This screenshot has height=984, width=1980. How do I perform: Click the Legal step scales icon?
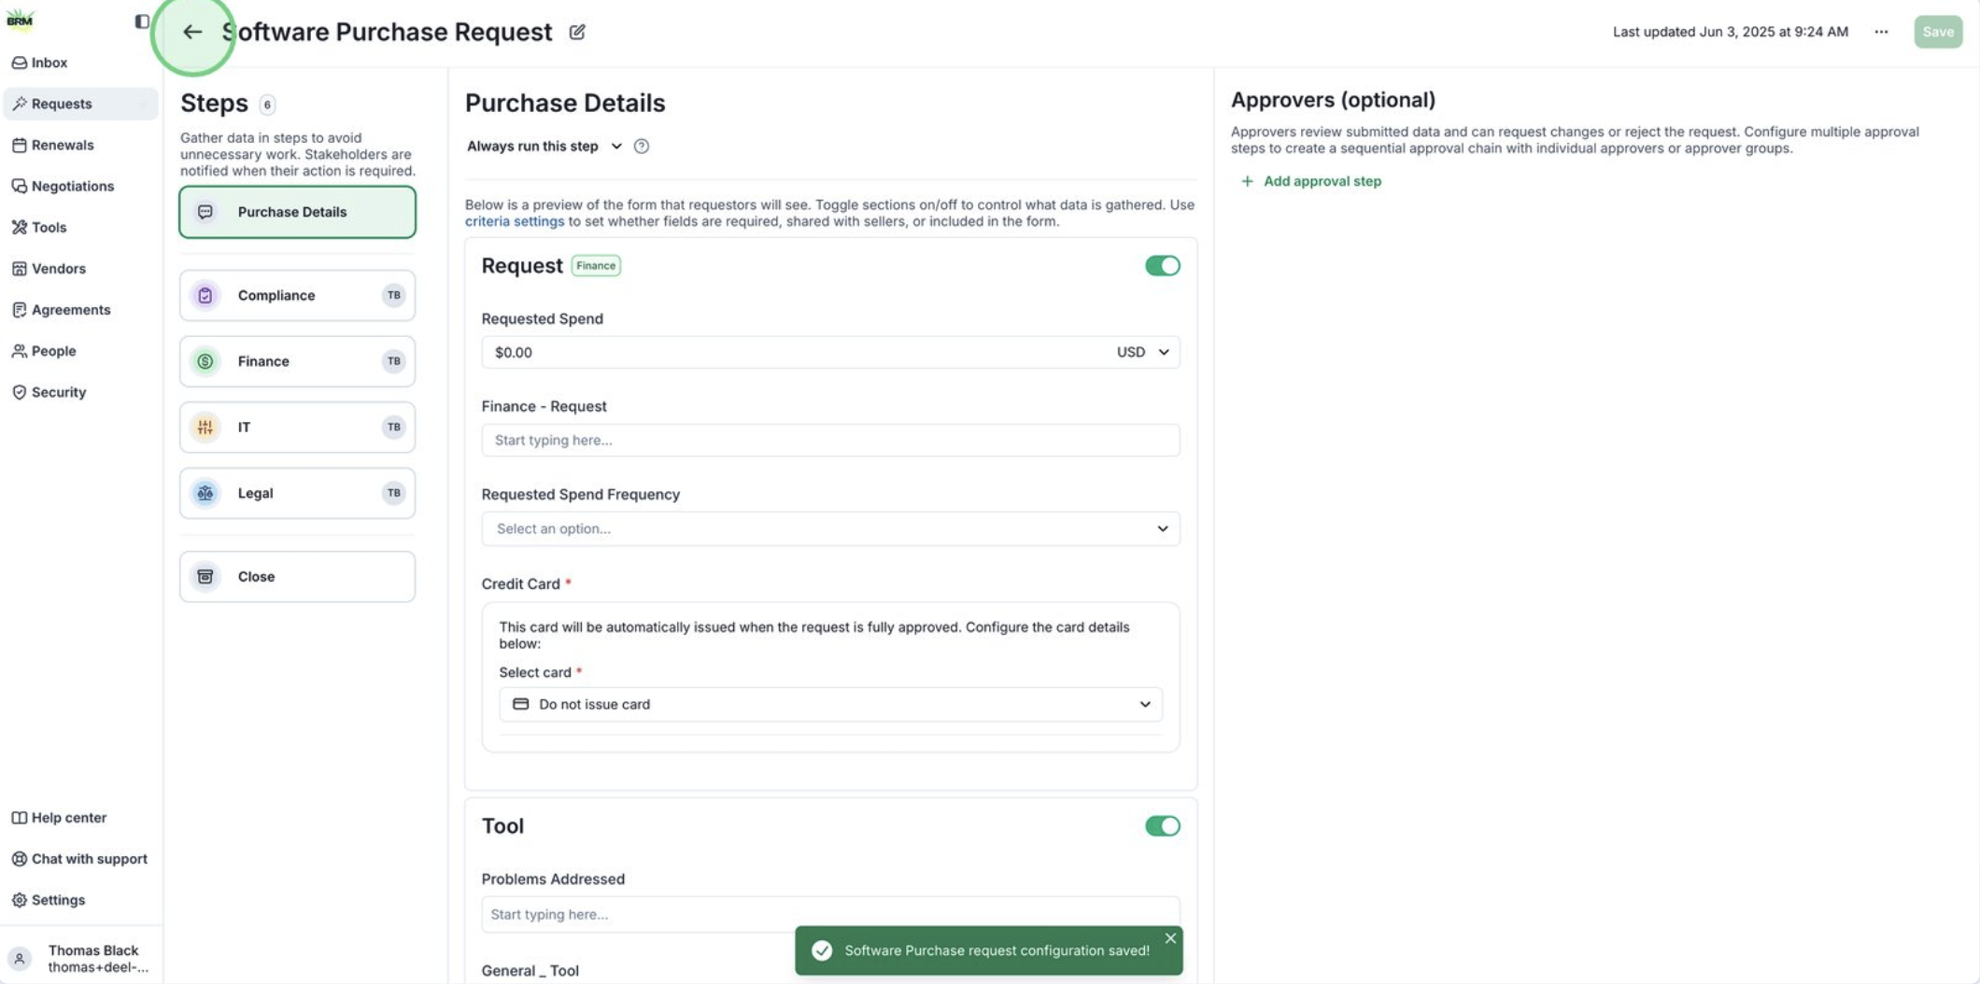tap(205, 493)
